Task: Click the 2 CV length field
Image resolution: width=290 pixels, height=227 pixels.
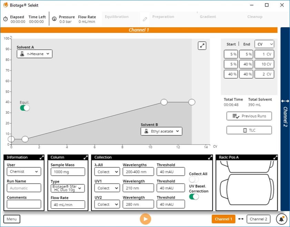Action: pos(264,74)
